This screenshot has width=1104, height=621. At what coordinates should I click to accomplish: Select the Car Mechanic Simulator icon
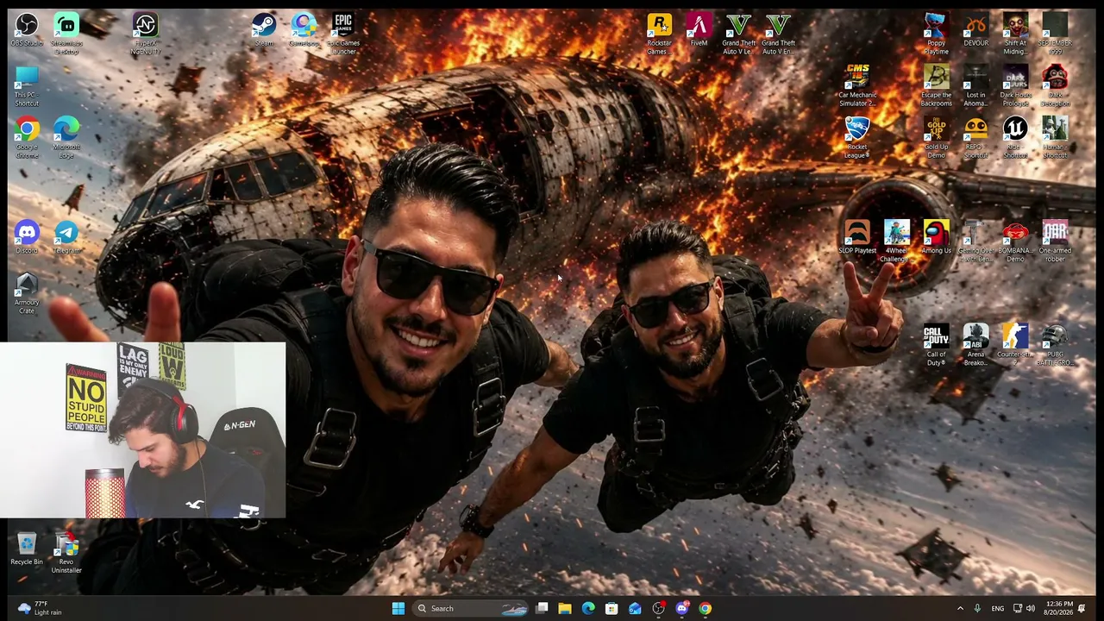click(x=856, y=85)
